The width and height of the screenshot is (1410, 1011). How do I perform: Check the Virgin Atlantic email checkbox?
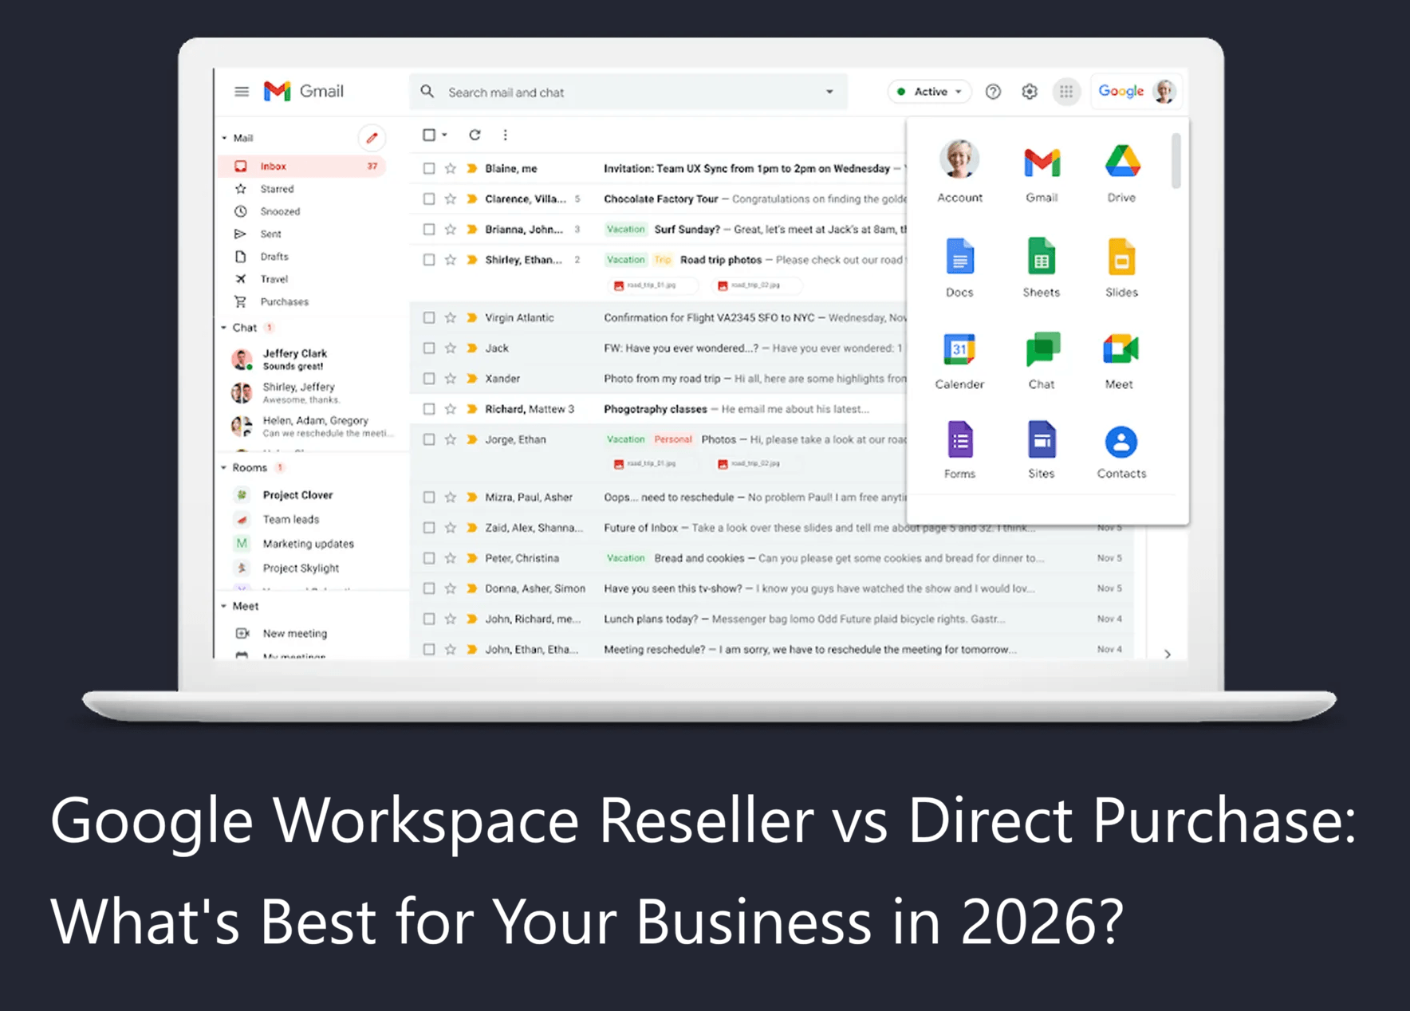click(429, 317)
